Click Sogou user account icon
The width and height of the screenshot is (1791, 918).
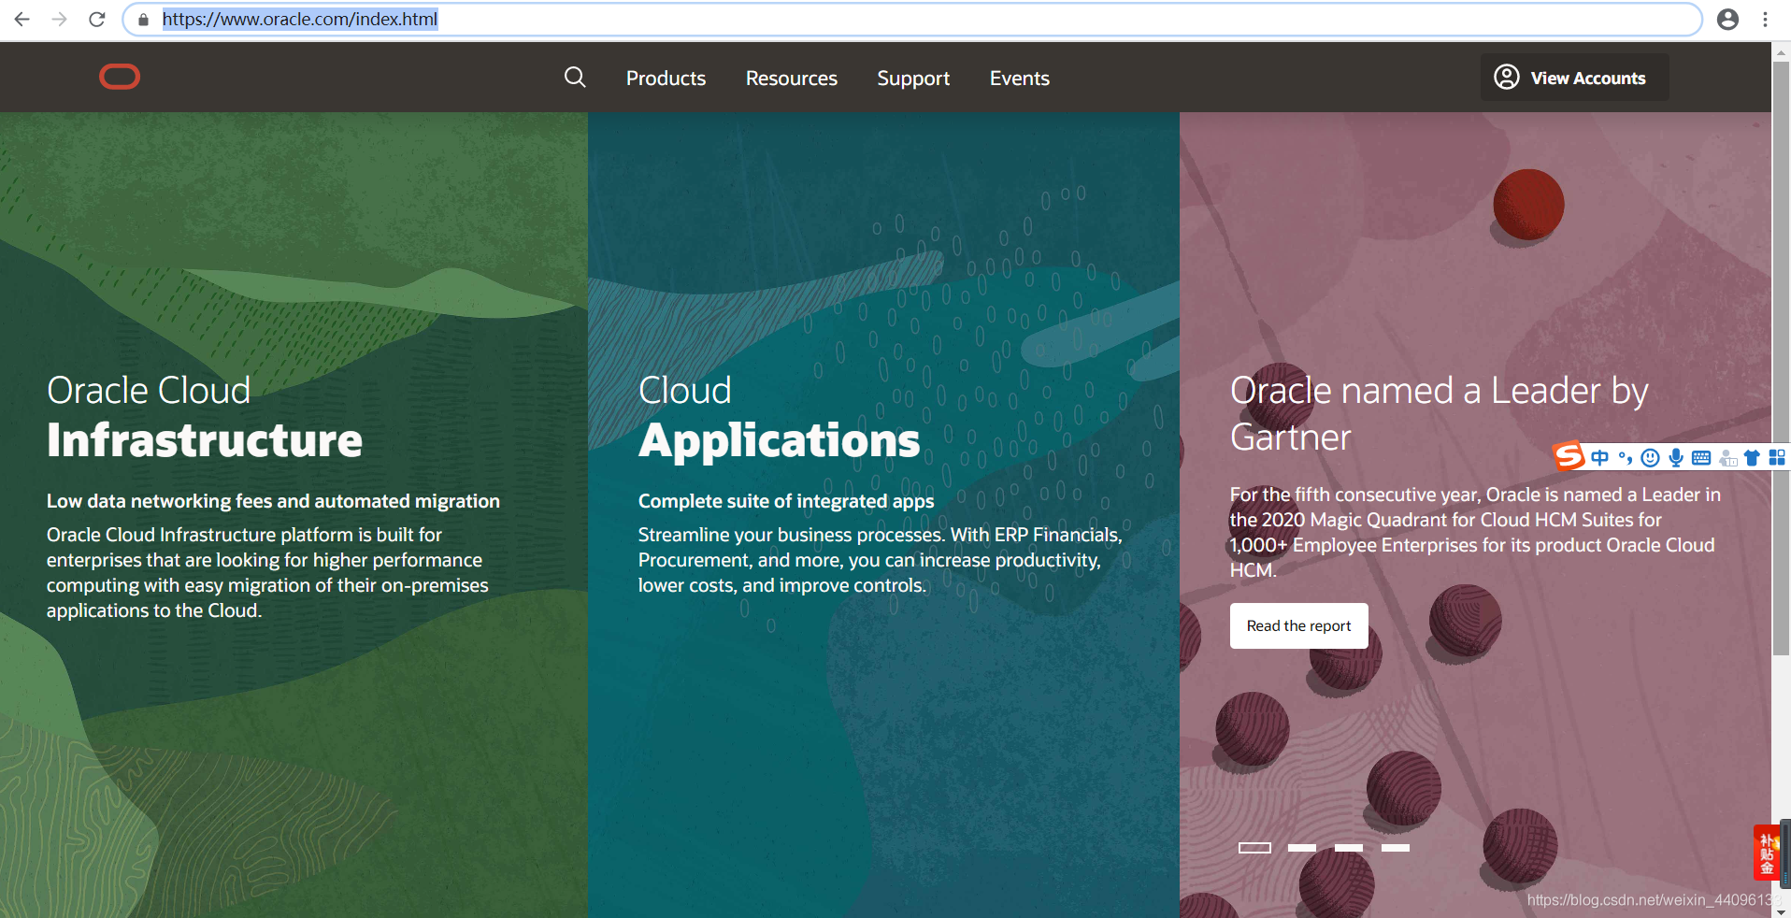click(x=1727, y=457)
